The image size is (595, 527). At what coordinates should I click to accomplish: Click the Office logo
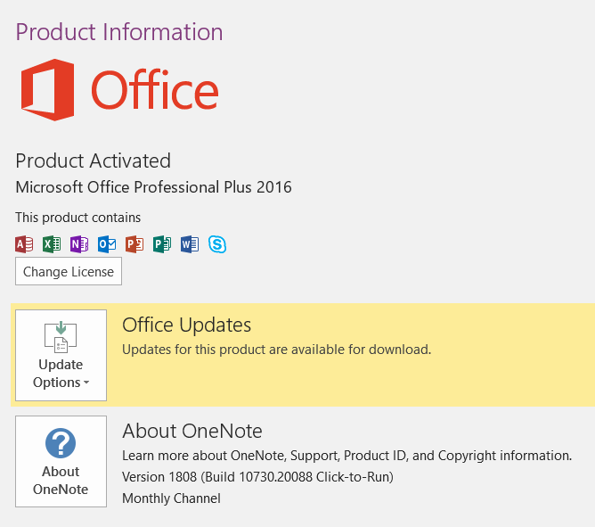tap(119, 90)
